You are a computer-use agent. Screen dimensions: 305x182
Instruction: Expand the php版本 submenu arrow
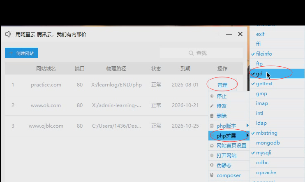pyautogui.click(x=247, y=125)
